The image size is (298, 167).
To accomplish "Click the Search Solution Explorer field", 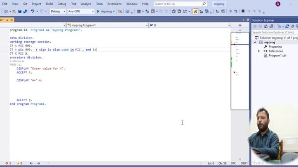I will point(275,32).
